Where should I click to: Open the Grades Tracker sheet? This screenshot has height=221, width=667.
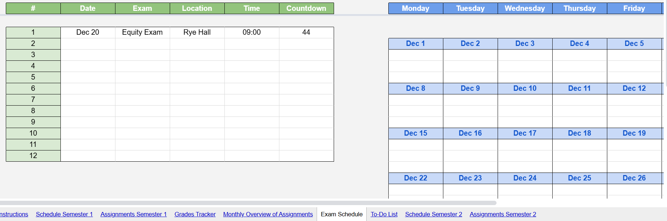[x=195, y=214]
